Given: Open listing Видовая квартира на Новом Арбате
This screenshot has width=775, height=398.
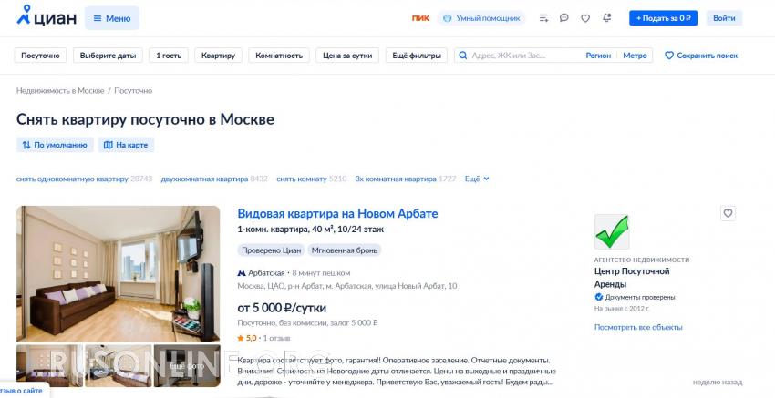Looking at the screenshot, I should [x=337, y=213].
